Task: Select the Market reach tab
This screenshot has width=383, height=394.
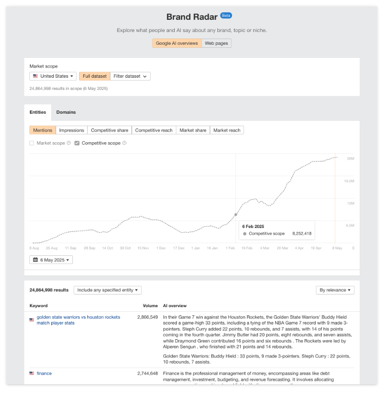Action: pyautogui.click(x=227, y=130)
